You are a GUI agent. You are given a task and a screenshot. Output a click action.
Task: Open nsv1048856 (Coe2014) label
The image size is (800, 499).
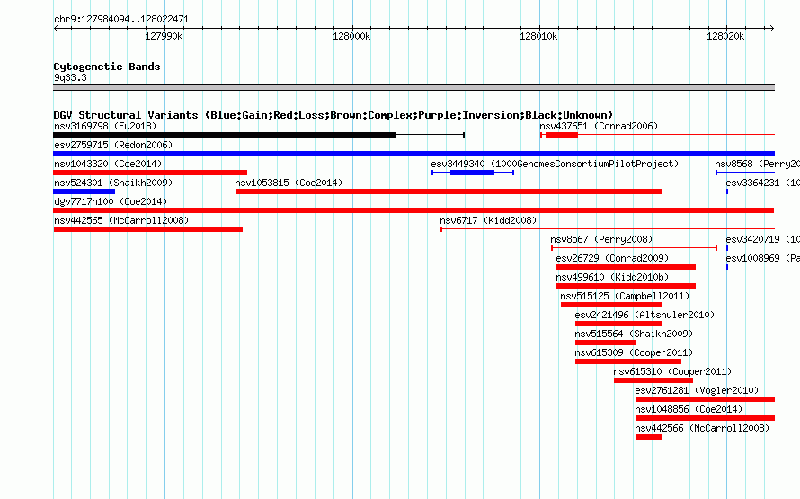pos(689,409)
